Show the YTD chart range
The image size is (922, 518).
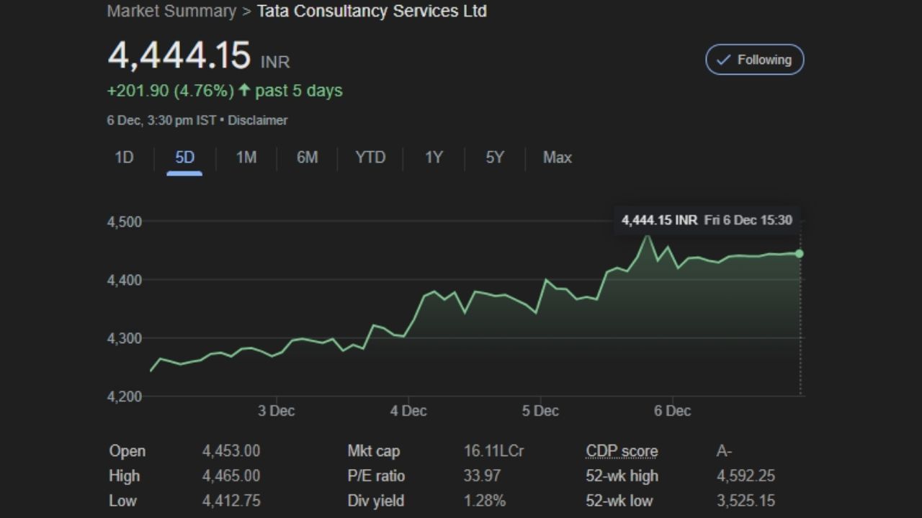(x=370, y=158)
